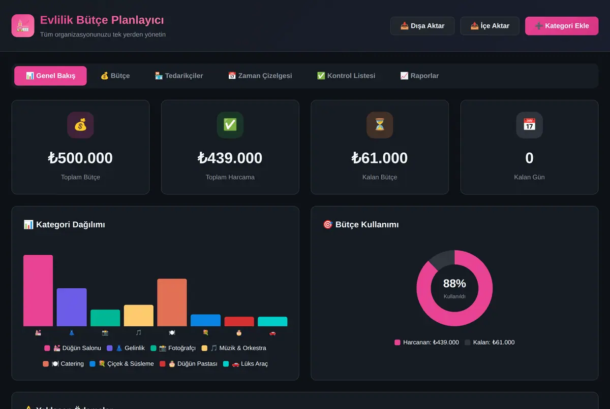
Task: Open the Kontrol Listesi tab
Action: click(x=346, y=76)
